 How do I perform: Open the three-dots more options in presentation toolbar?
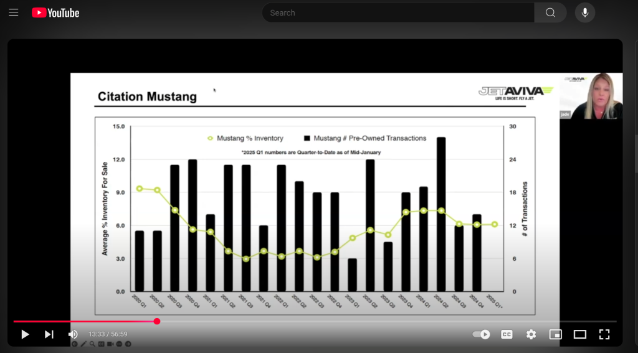point(119,344)
